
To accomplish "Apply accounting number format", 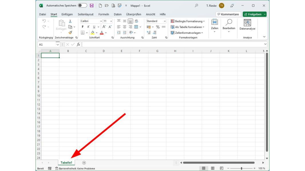I will point(149,27).
